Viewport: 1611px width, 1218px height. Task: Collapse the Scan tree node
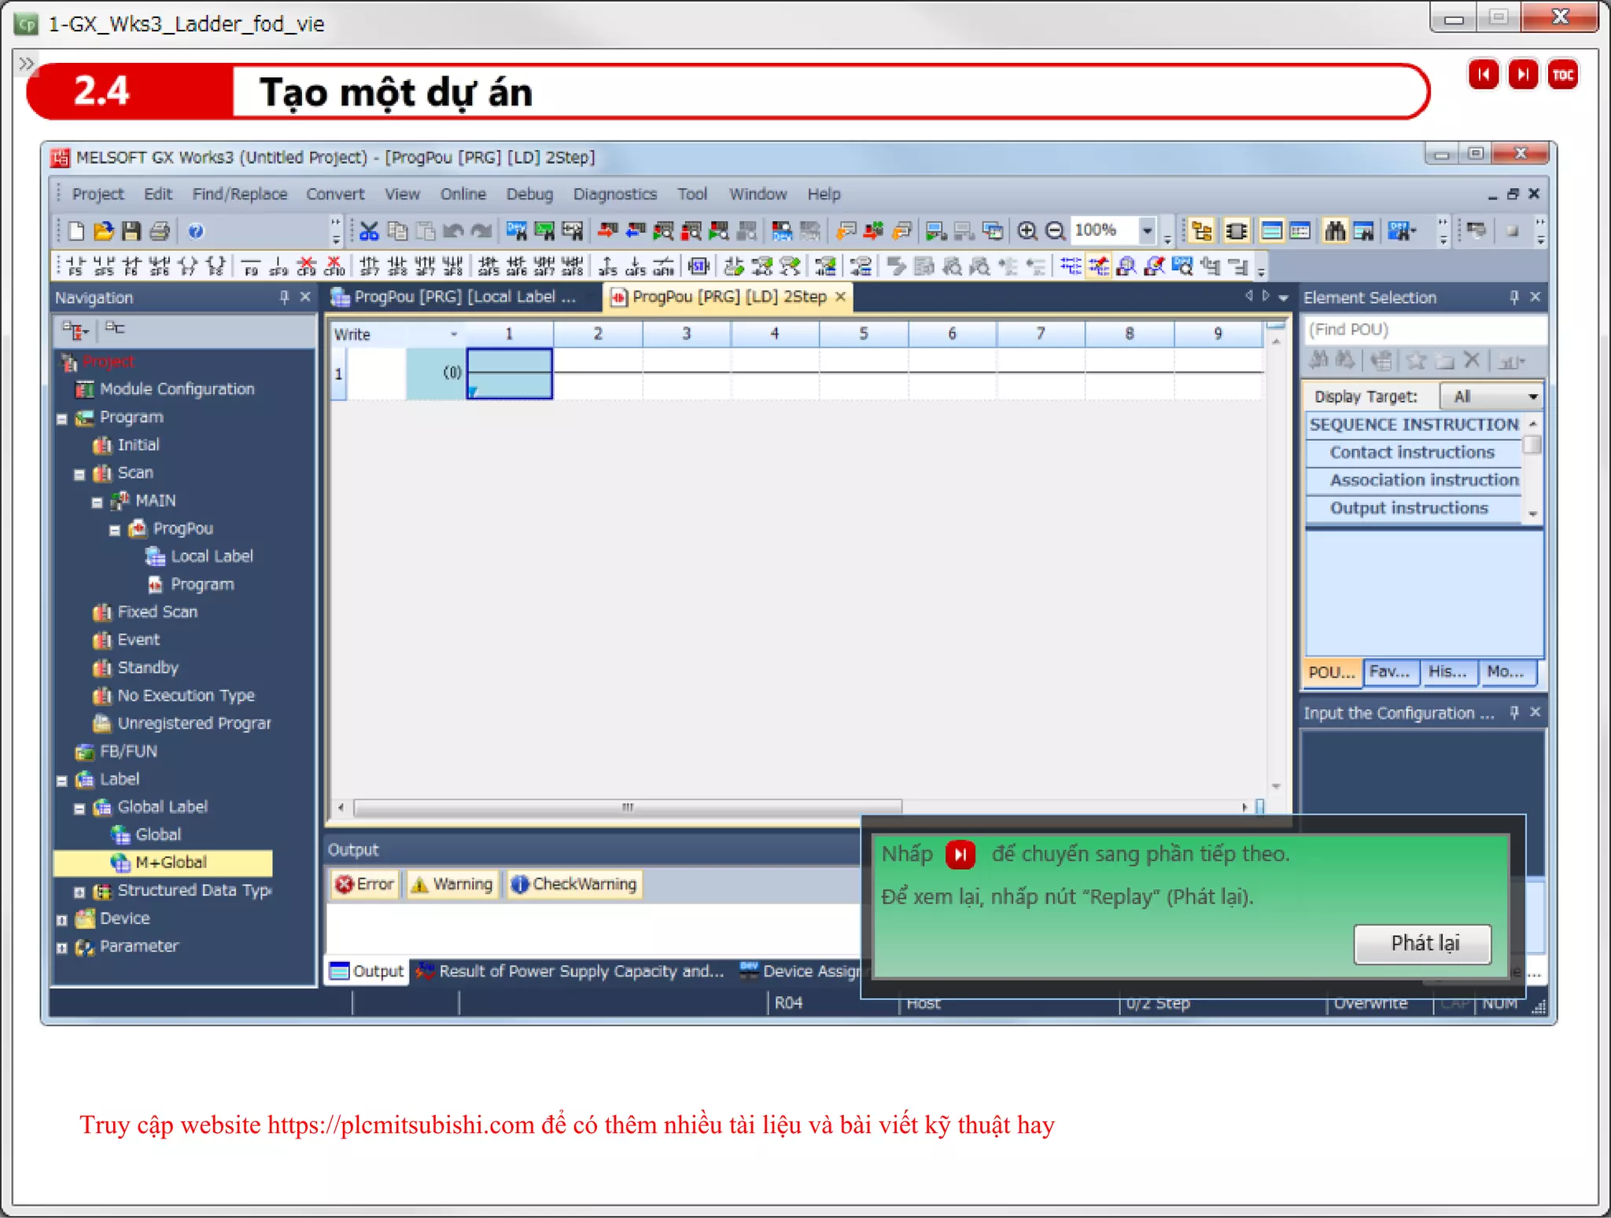pyautogui.click(x=79, y=474)
